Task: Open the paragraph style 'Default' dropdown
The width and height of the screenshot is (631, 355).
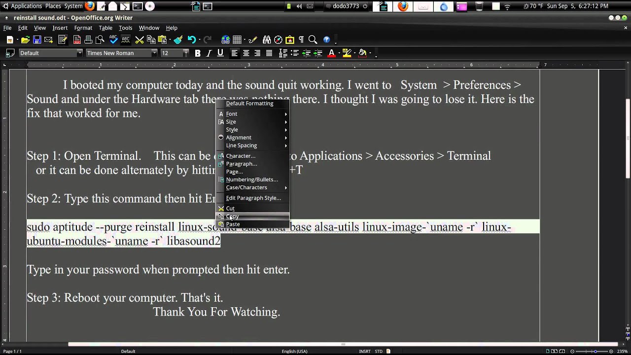Action: 79,53
